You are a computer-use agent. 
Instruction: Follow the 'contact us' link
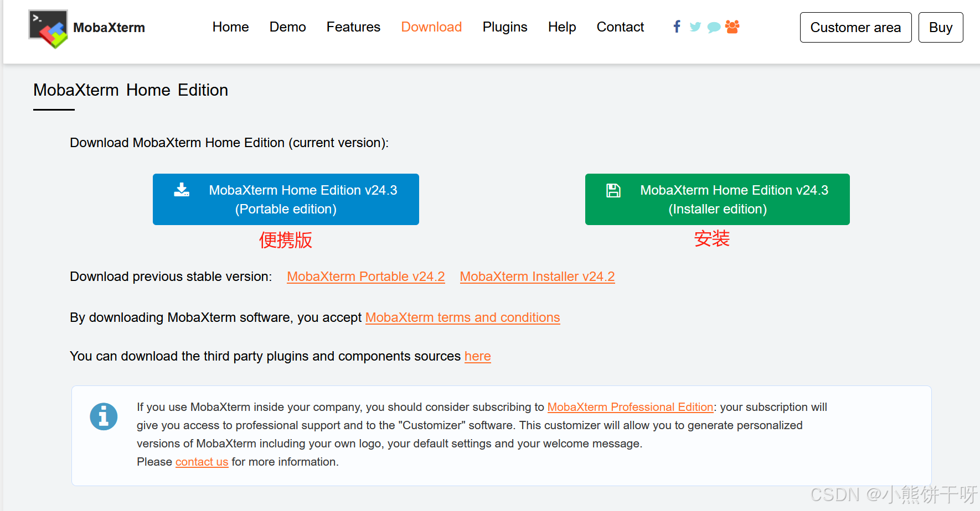pos(202,462)
